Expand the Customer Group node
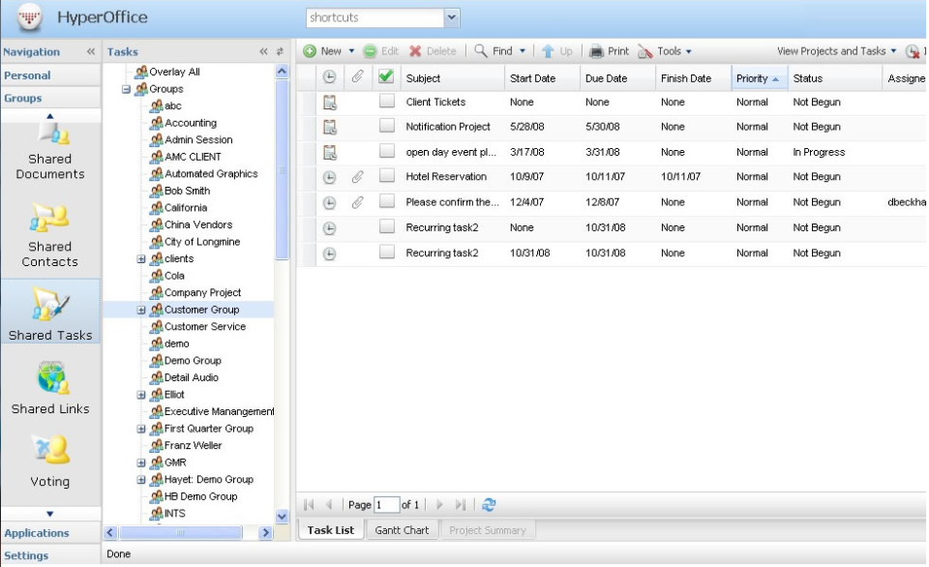Viewport: 929px width, 567px height. (141, 310)
